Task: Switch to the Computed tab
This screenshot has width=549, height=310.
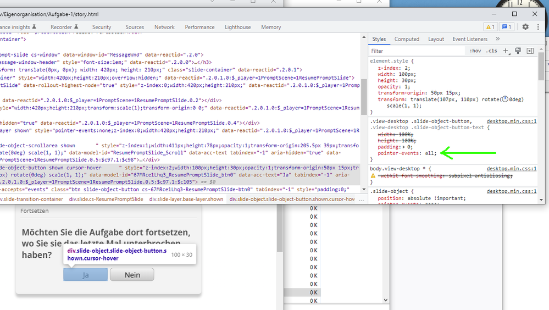Action: pos(407,39)
